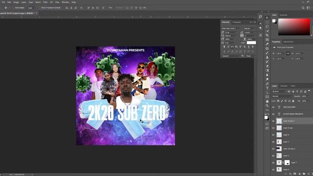The image size is (313, 176).
Task: Click the width field in Properties panel
Action: pyautogui.click(x=280, y=53)
